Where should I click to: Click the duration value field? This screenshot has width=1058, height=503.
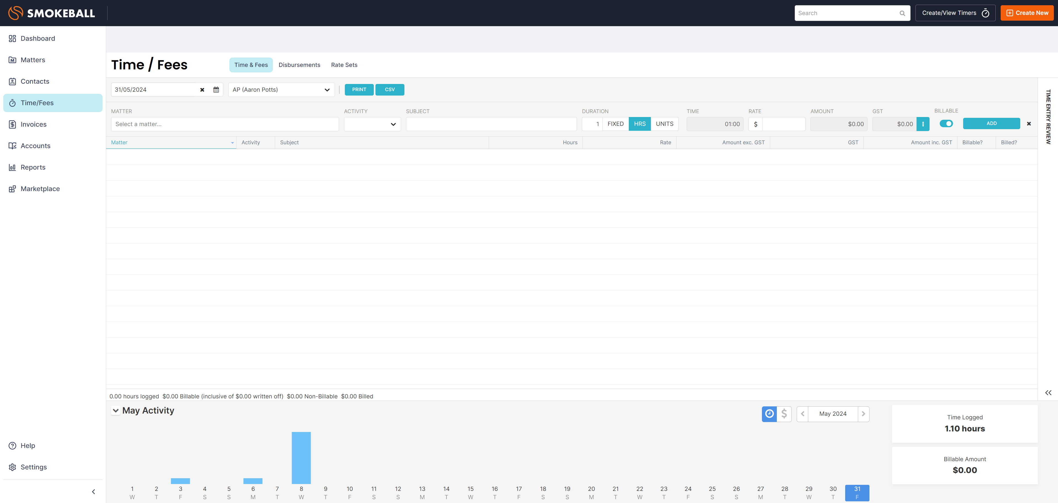click(592, 124)
